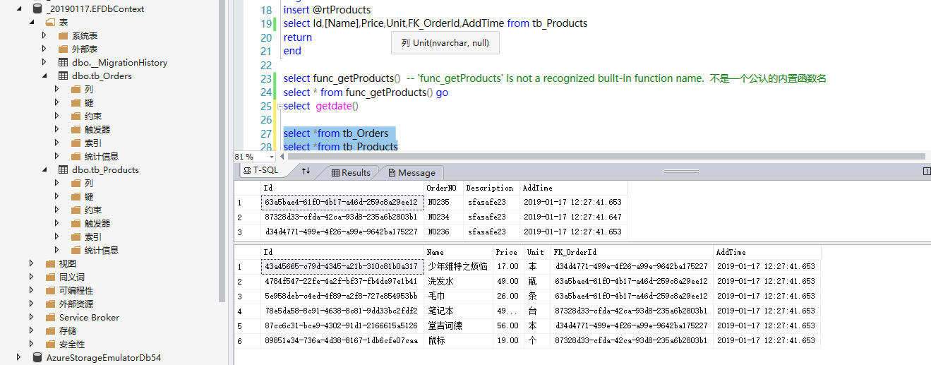The image size is (931, 365).
Task: Click the pane layout icon at far right
Action: tap(926, 171)
